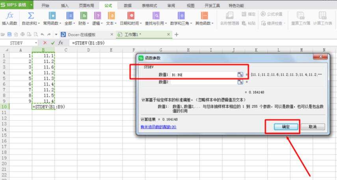Image resolution: width=337 pixels, height=180 pixels.
Task: Open the STDEV name box dropdown arrow
Action: 36,43
